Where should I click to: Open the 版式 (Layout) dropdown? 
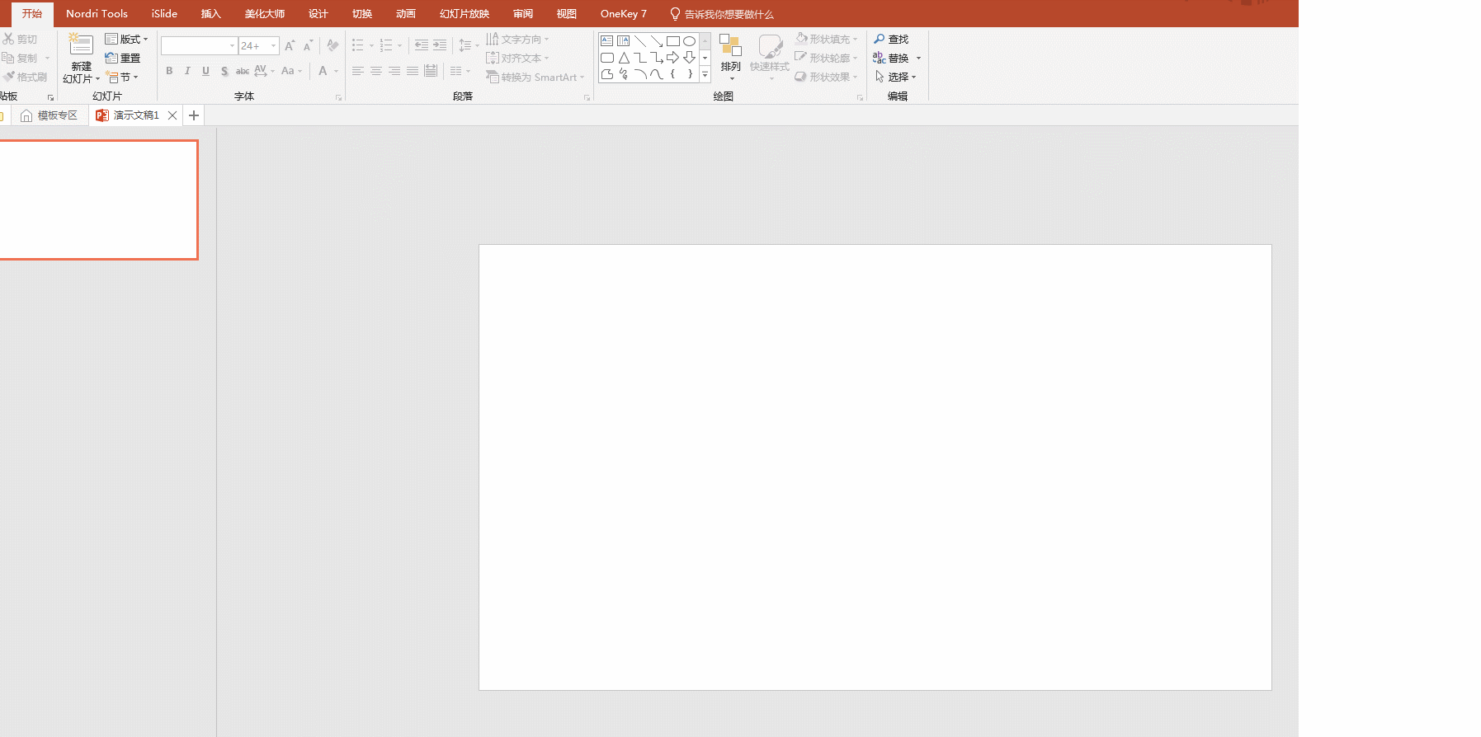coord(126,40)
